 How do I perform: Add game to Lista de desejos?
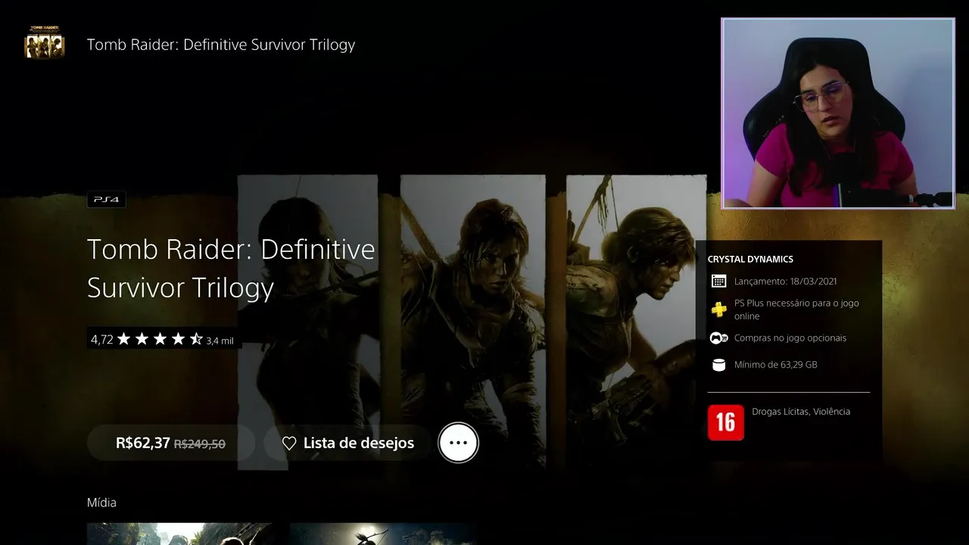[348, 443]
